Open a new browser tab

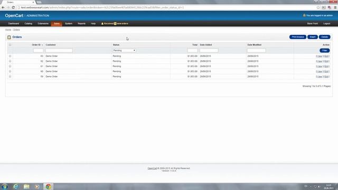pos(39,2)
